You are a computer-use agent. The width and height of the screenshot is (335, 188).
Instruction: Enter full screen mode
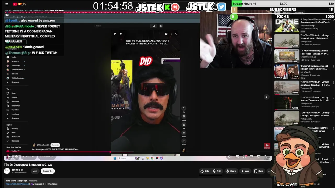tap(266, 157)
